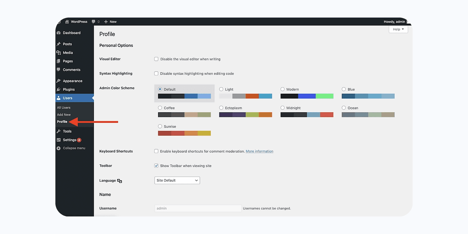
Task: Select the Midnight color scheme radio
Action: click(283, 108)
